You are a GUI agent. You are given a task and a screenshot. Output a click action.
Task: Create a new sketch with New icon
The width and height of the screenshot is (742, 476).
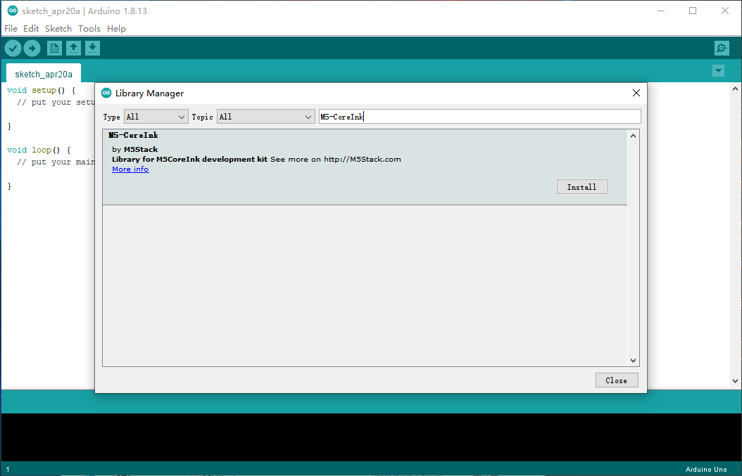pos(54,49)
